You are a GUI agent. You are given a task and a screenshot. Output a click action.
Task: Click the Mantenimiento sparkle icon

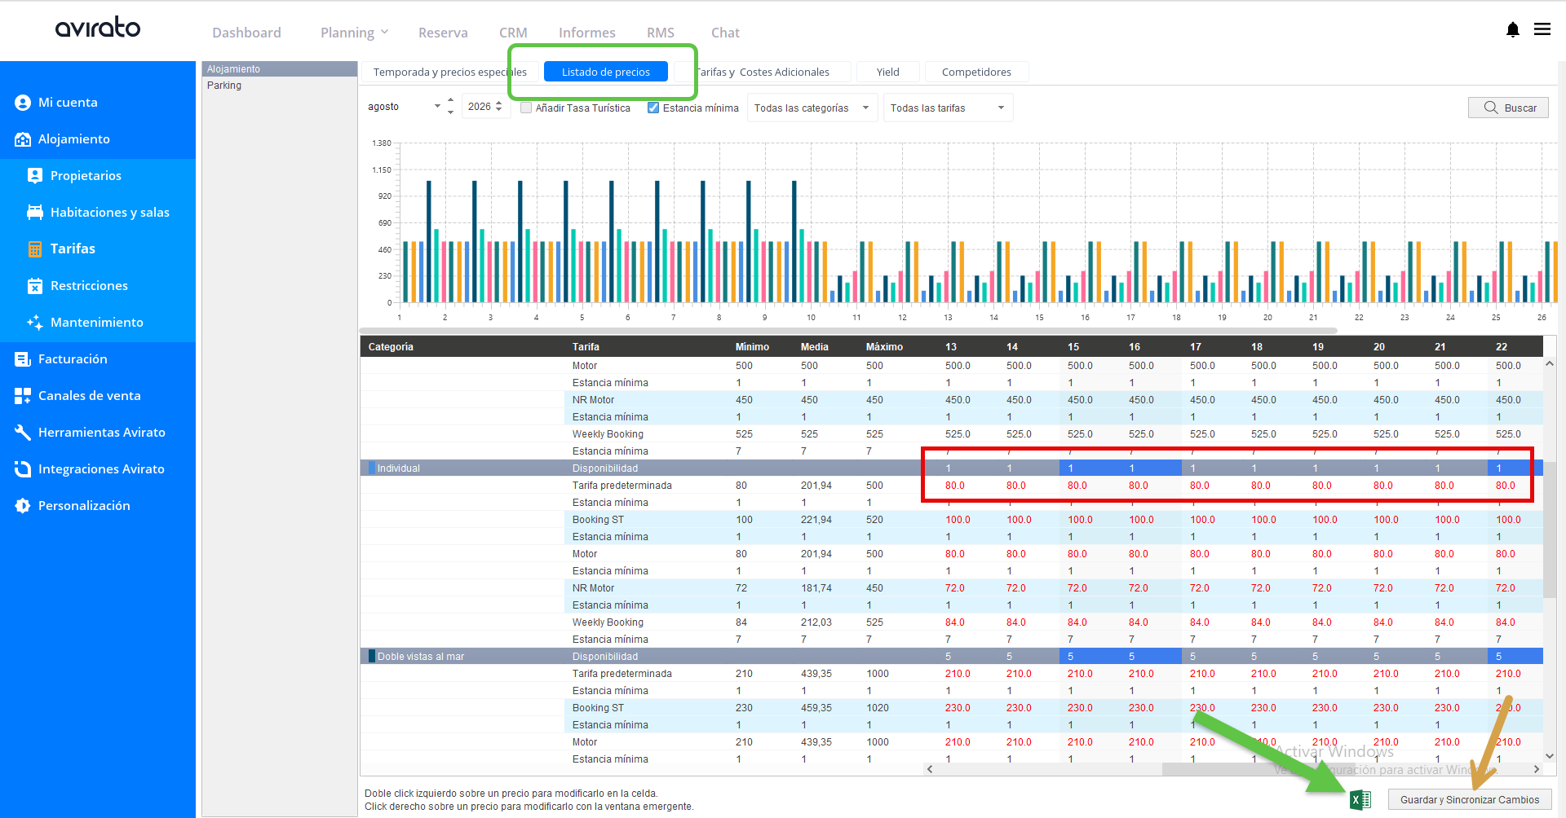[35, 323]
